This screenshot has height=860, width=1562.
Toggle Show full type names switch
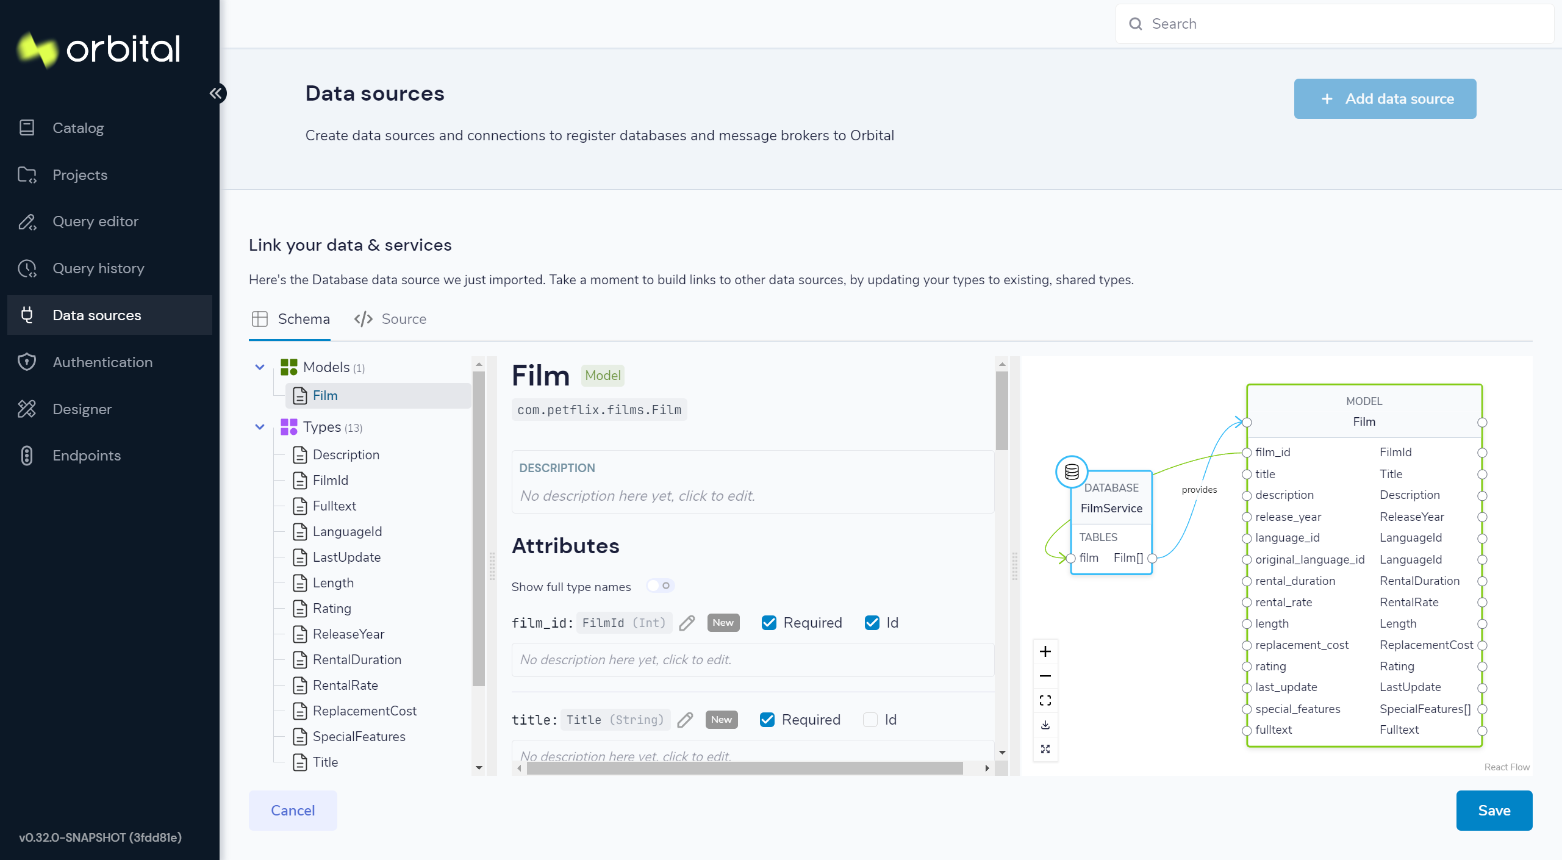tap(660, 586)
